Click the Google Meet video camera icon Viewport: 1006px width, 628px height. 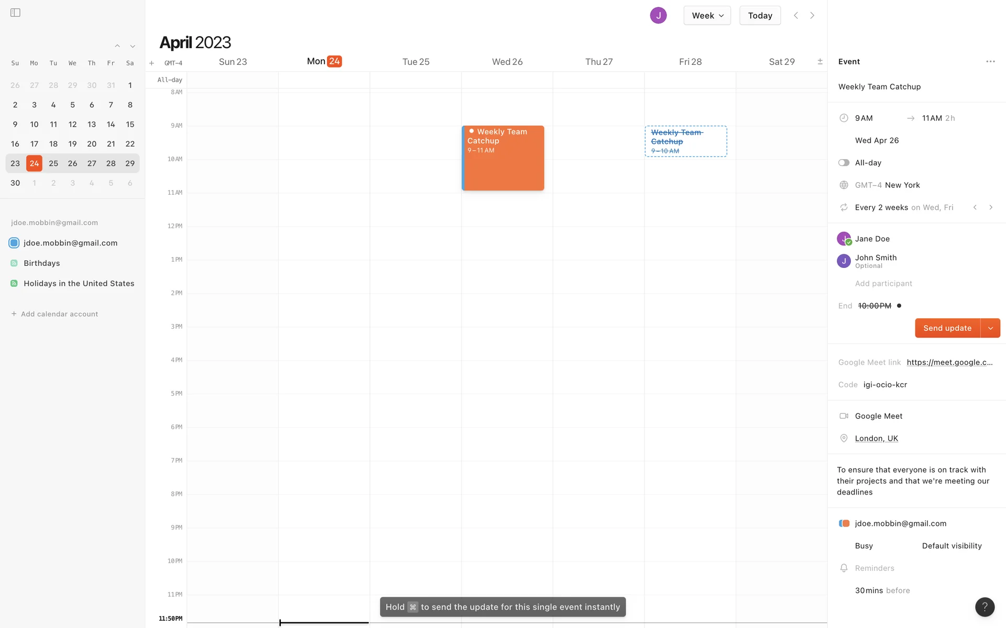pyautogui.click(x=844, y=416)
